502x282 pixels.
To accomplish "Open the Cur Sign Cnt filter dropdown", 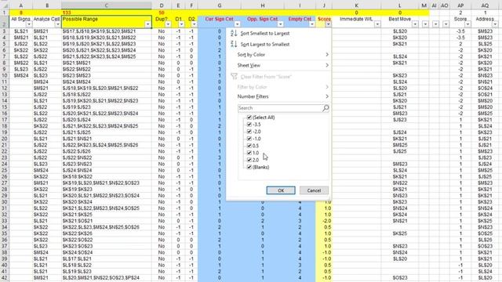I will pyautogui.click(x=237, y=24).
